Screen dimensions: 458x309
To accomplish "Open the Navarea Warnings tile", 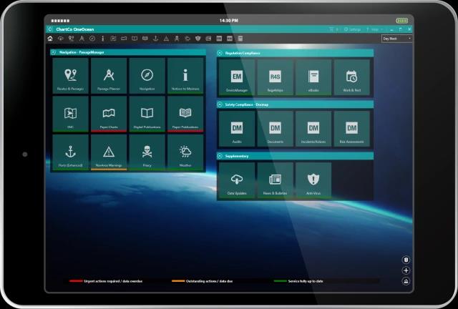I will [109, 152].
